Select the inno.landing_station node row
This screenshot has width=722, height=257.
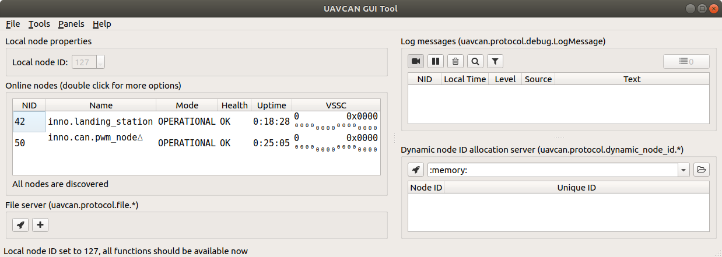(196, 122)
